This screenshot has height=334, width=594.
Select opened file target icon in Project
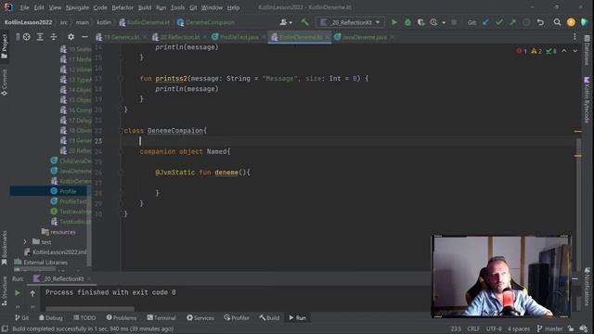point(27,37)
